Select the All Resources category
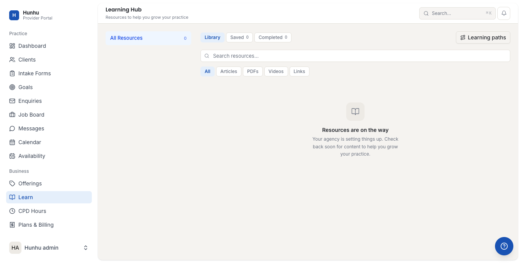The image size is (521, 263). 148,38
